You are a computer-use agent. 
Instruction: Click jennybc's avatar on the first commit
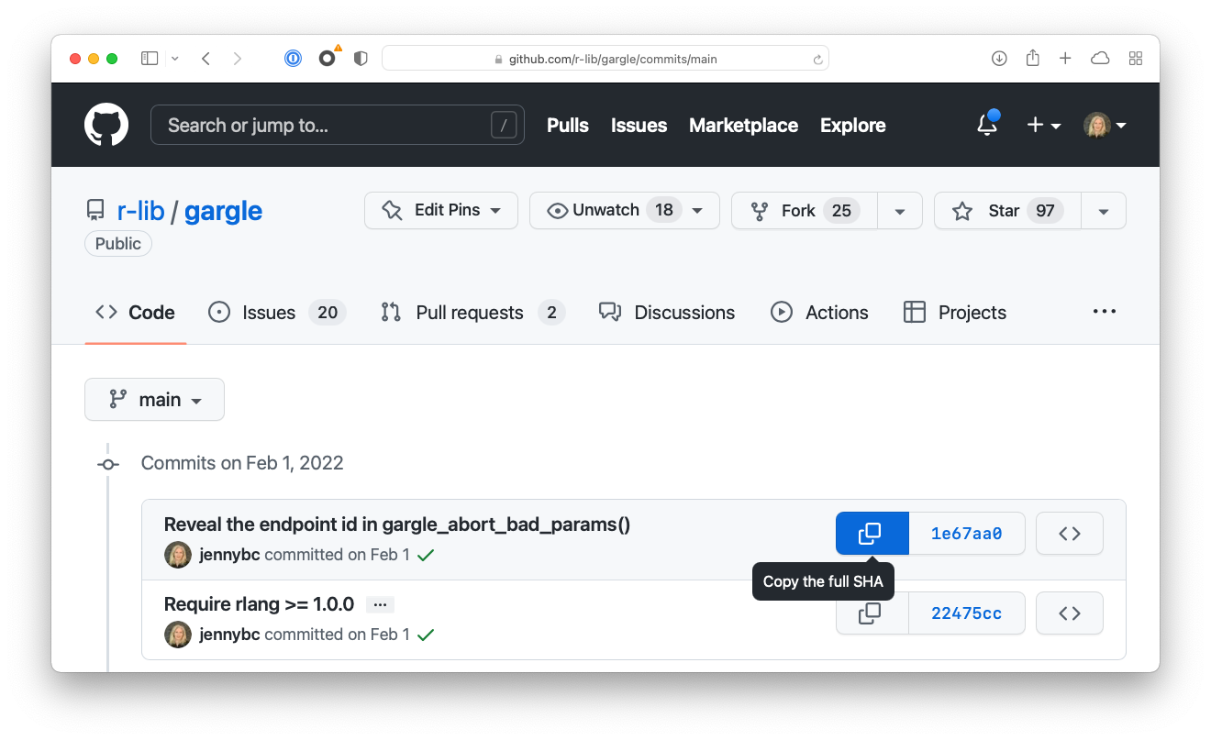(177, 554)
